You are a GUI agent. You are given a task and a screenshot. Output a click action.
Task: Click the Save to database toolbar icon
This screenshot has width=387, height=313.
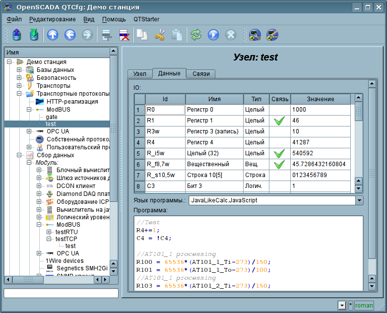[34, 35]
